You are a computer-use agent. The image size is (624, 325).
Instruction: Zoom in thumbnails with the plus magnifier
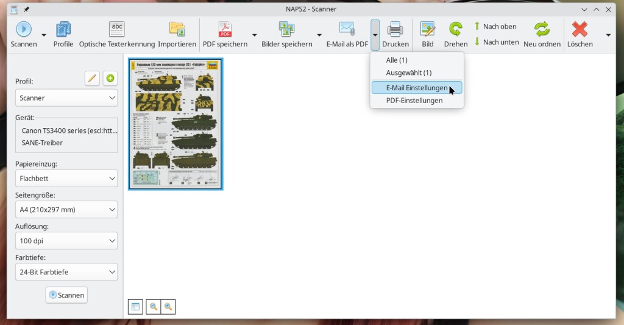pos(168,307)
